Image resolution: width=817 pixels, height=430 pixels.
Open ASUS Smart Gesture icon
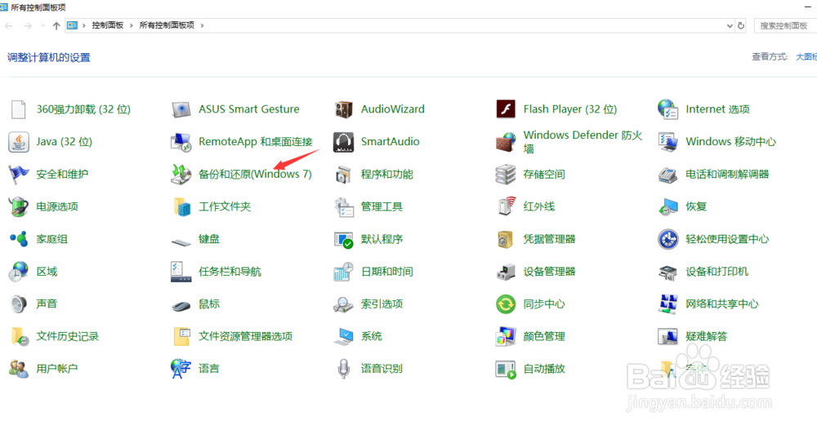click(x=181, y=109)
